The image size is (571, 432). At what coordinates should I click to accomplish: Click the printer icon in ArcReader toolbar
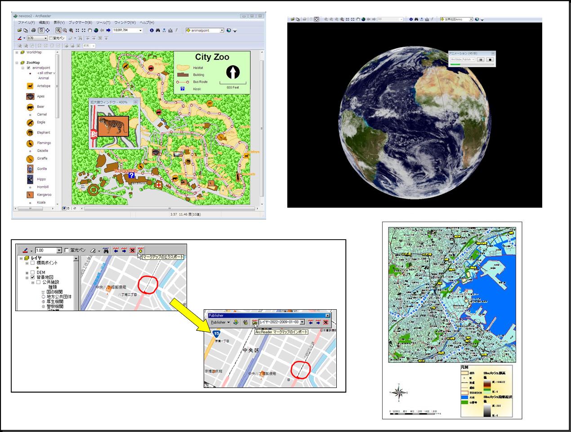(x=33, y=30)
